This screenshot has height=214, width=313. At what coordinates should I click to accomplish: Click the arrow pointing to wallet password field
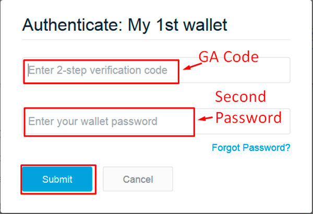tap(205, 118)
